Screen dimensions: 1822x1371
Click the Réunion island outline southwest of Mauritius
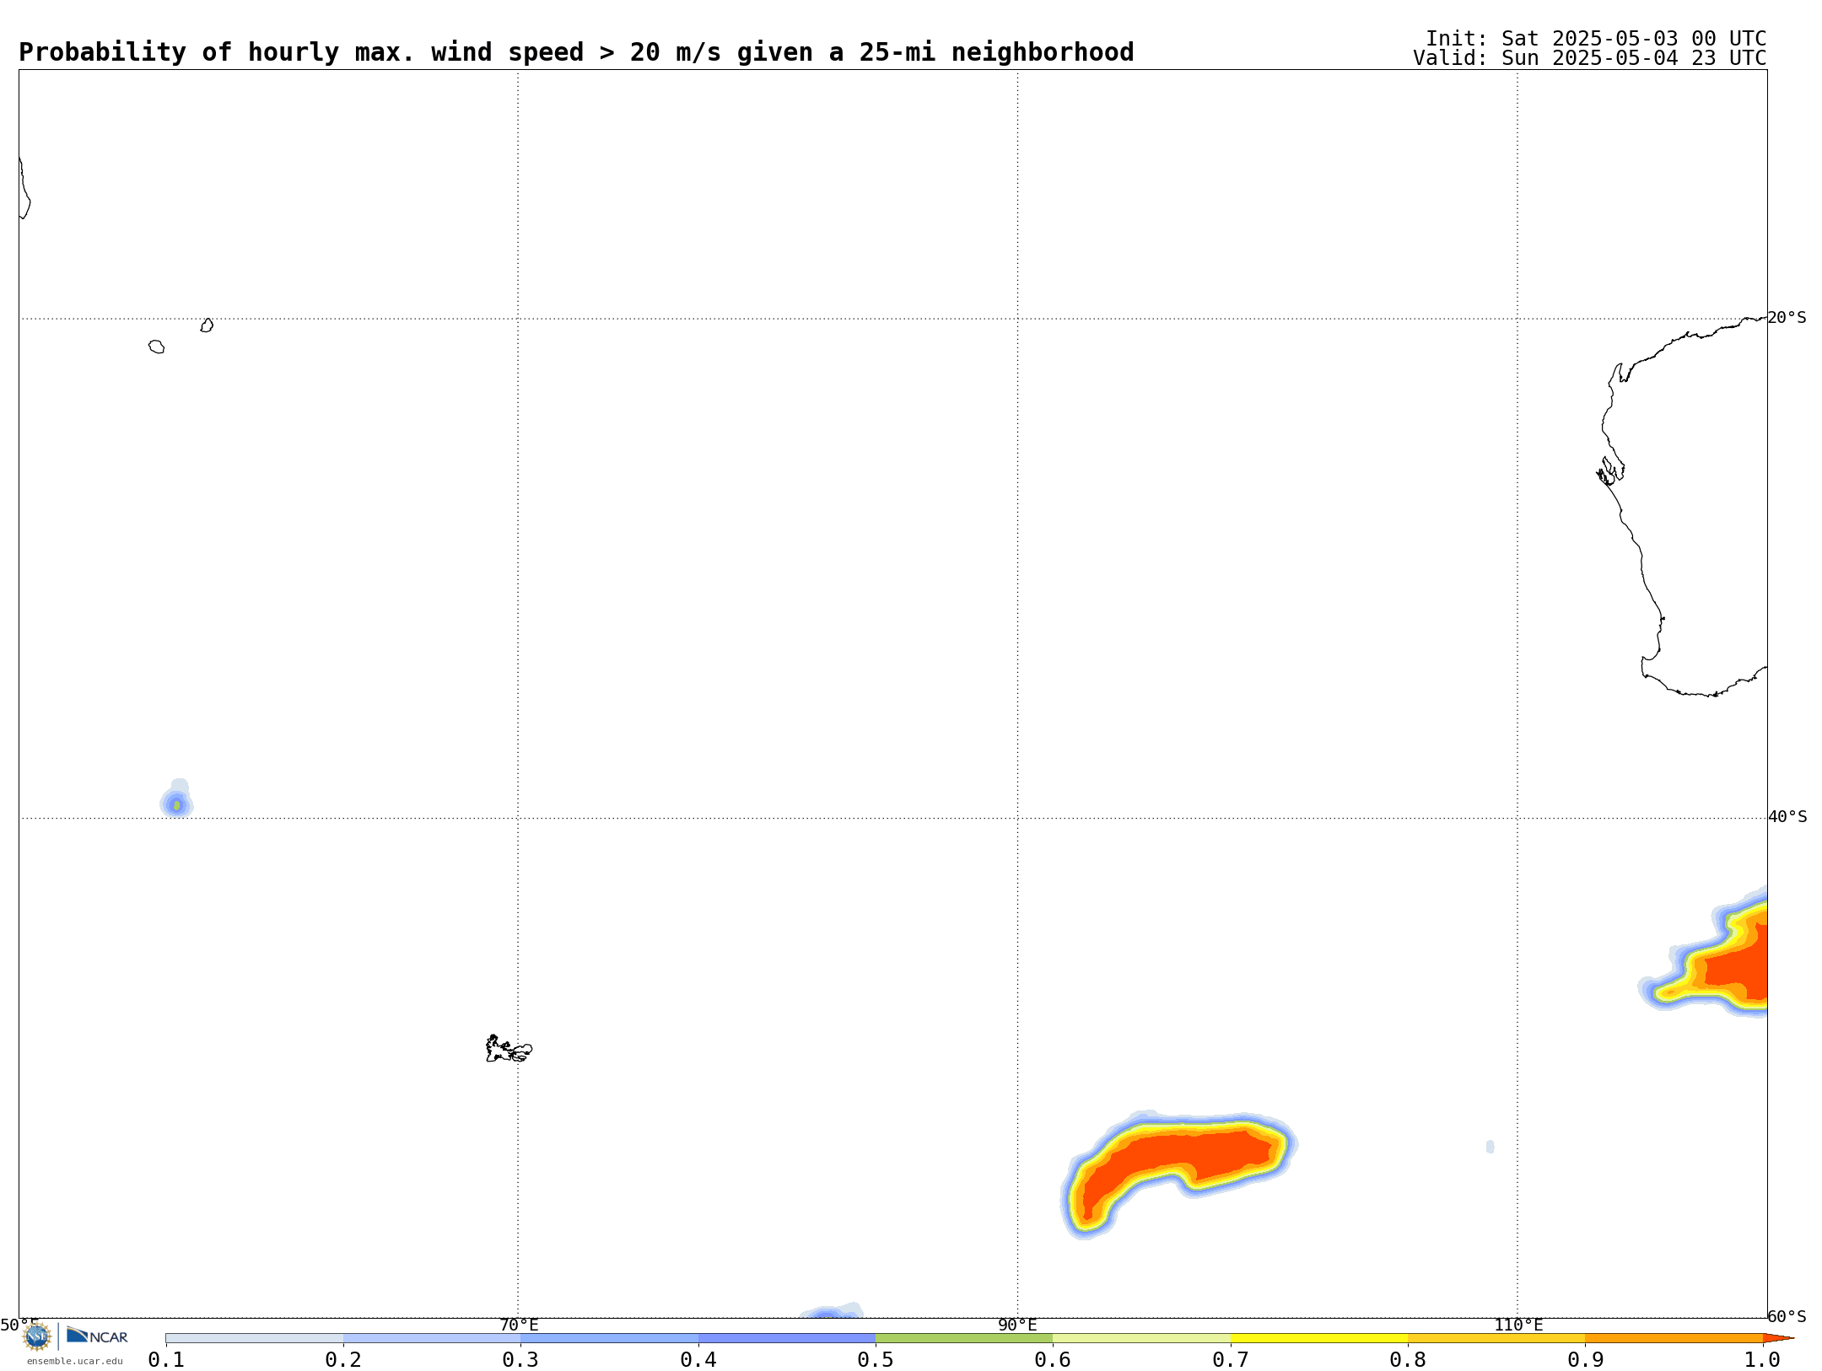[x=157, y=347]
